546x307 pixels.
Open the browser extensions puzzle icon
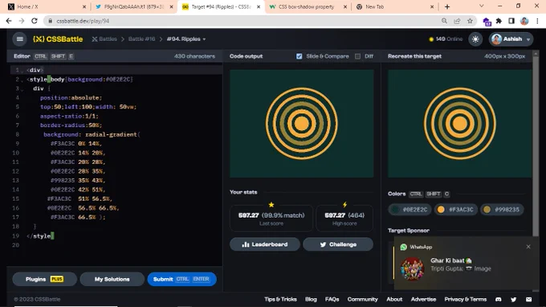pyautogui.click(x=499, y=21)
